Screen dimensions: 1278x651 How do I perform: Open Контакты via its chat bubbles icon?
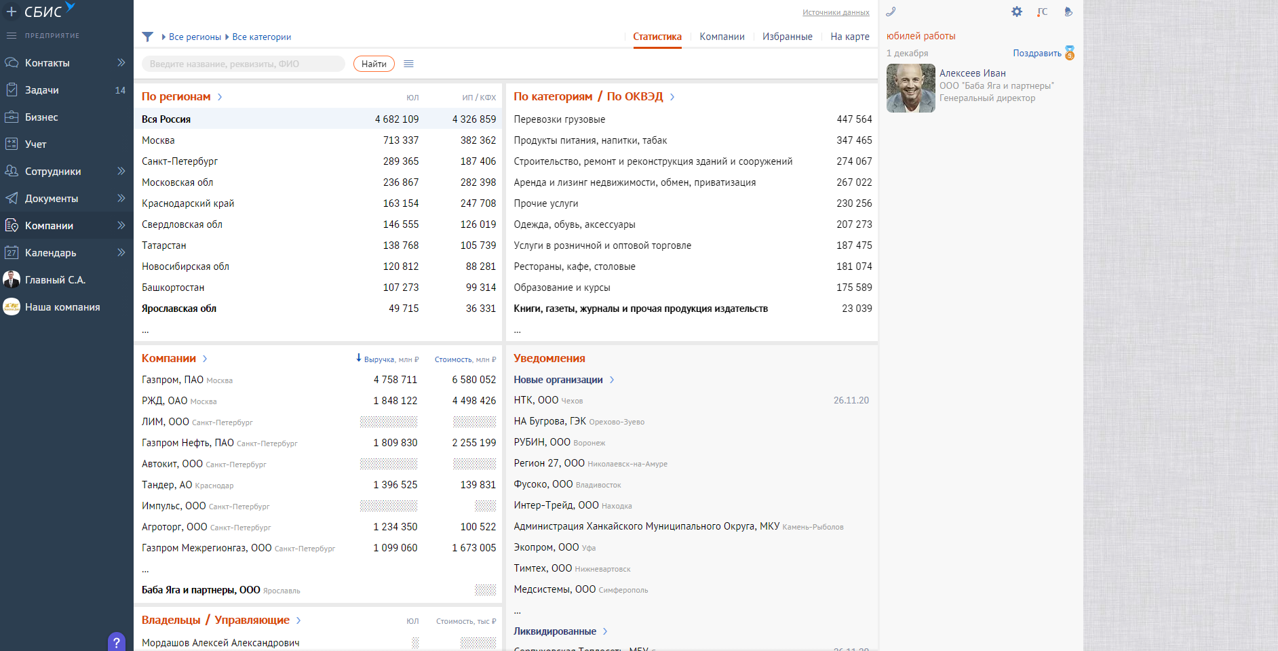click(12, 62)
